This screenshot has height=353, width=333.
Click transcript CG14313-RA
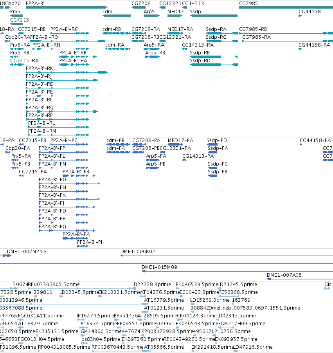pos(184,49)
